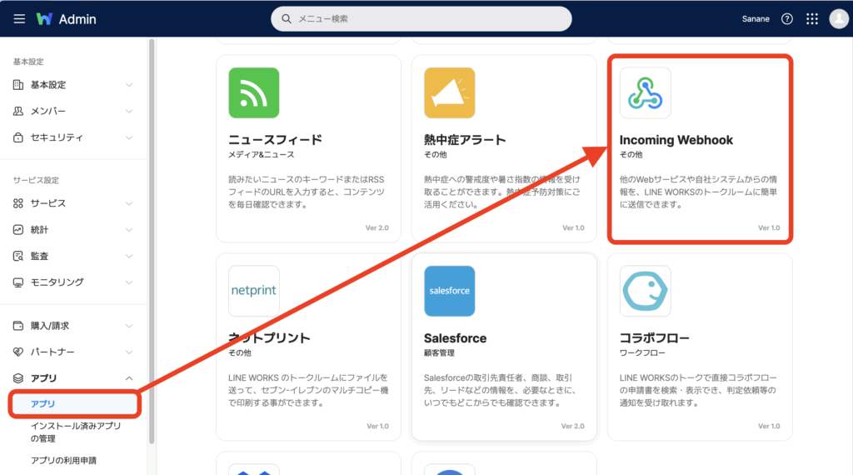Expand the セキュリティ menu chevron
Screen dimensions: 853x475
[x=129, y=137]
